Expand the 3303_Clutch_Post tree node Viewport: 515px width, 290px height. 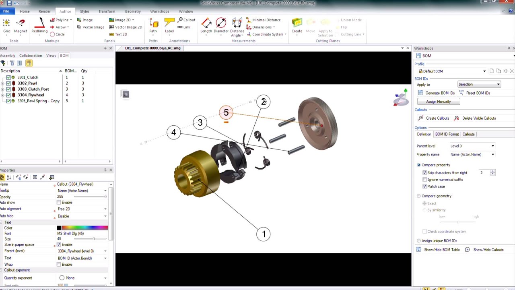(x=2, y=89)
